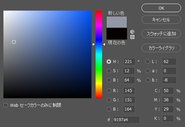Click the hex color field showing 9197a4
This screenshot has height=127, width=185.
[x=126, y=120]
